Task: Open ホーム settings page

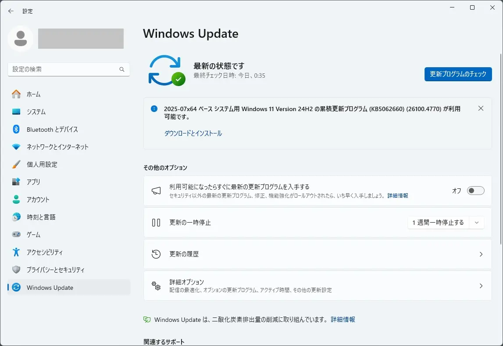Action: [x=69, y=94]
